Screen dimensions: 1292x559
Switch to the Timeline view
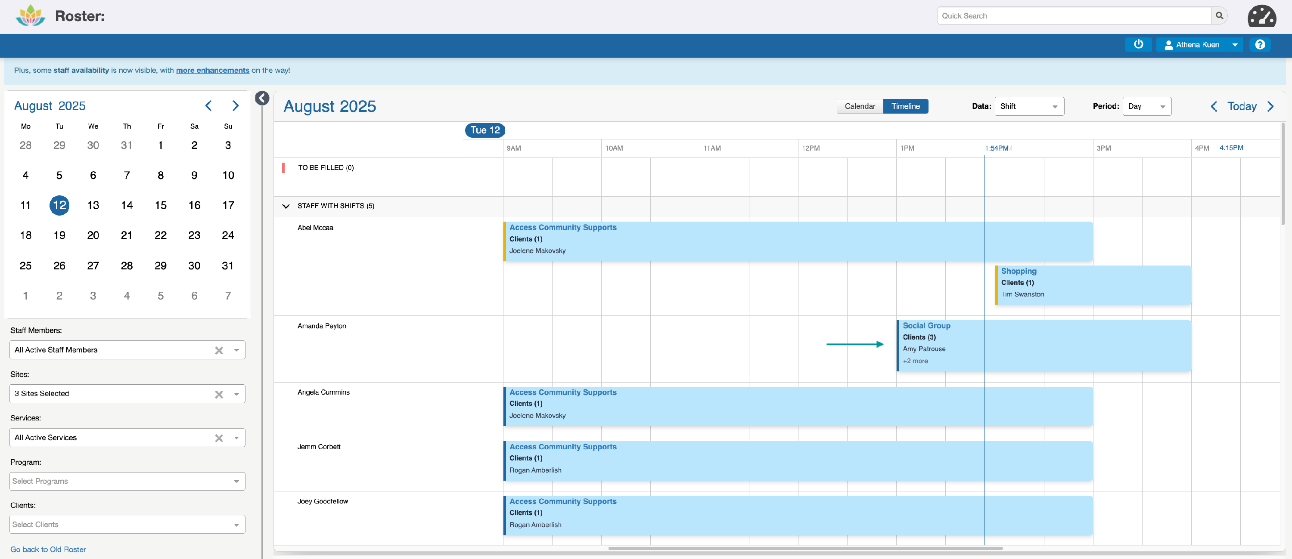(x=905, y=106)
